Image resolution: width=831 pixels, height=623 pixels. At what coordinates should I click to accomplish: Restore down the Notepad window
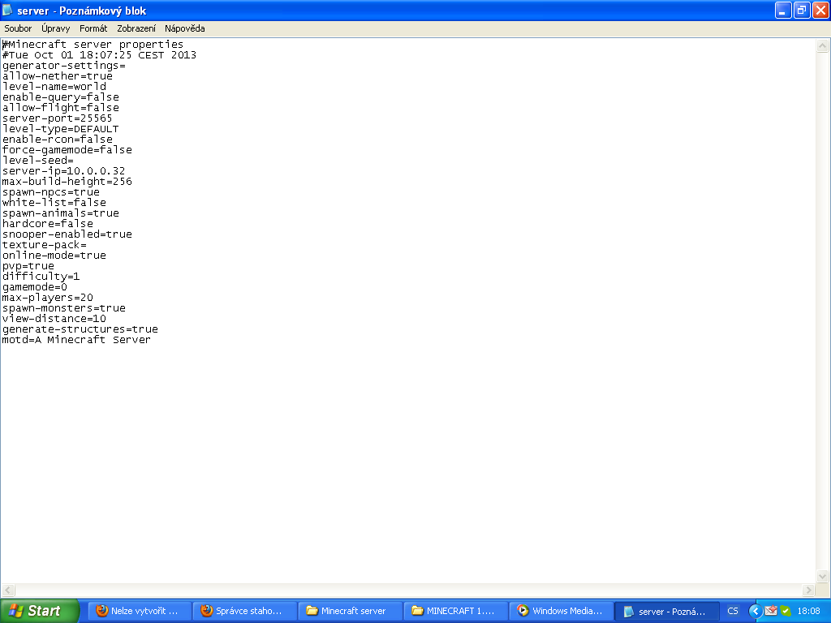[x=801, y=10]
